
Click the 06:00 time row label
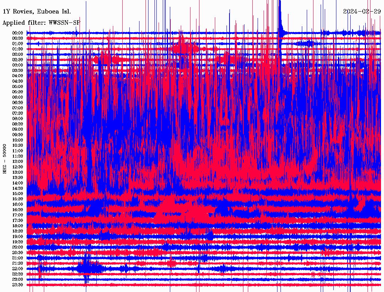click(18, 97)
